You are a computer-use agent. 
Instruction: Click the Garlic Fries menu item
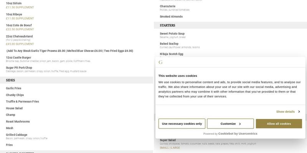[x=14, y=88]
